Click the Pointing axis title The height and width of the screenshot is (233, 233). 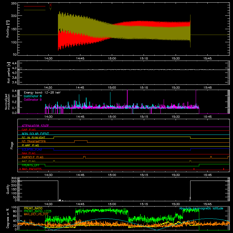[8, 29]
